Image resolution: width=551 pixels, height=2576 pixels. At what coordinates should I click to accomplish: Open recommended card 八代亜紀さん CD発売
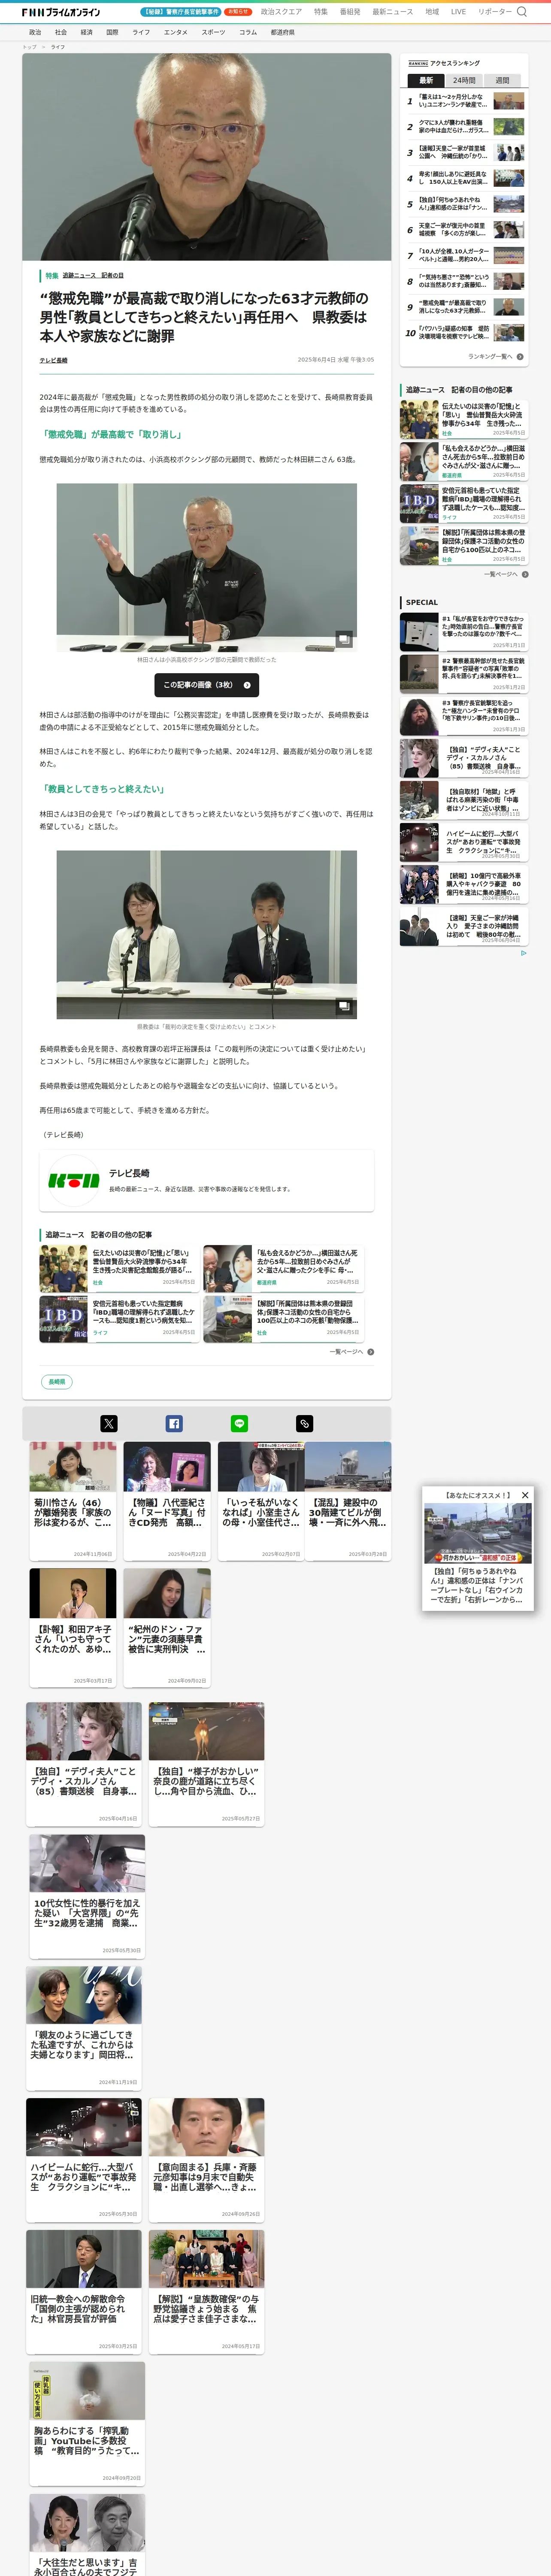pyautogui.click(x=167, y=1500)
